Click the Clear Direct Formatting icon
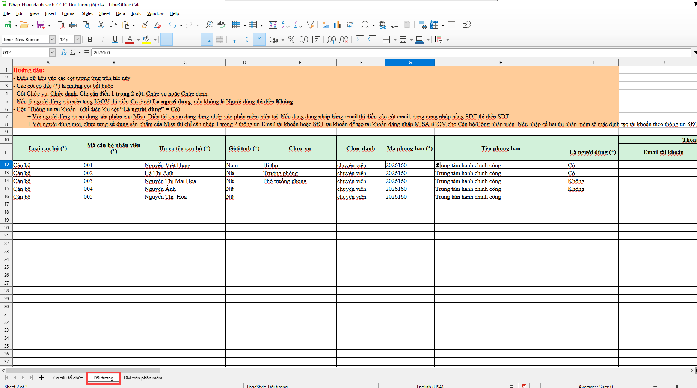This screenshot has width=697, height=388. tap(158, 25)
